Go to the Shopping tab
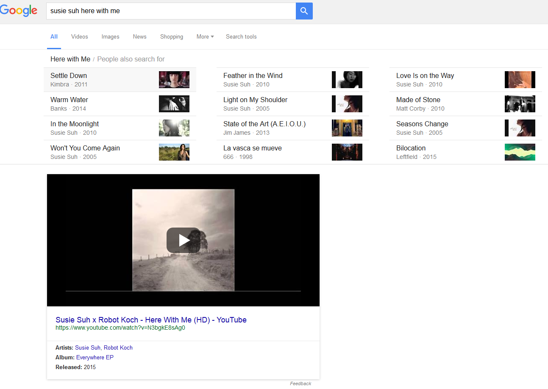Image resolution: width=548 pixels, height=389 pixels. (172, 37)
